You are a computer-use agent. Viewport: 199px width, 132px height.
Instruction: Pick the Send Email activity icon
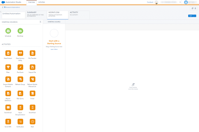click(8, 108)
